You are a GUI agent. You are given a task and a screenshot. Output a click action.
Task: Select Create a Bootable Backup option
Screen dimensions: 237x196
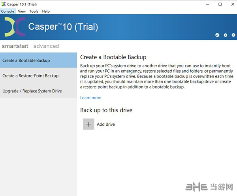(38, 60)
